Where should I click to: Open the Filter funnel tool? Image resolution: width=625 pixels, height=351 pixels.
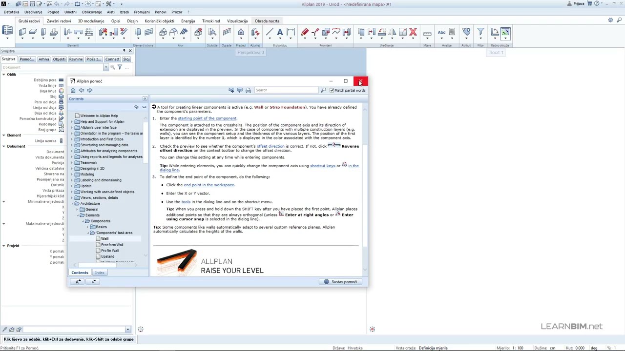[480, 32]
